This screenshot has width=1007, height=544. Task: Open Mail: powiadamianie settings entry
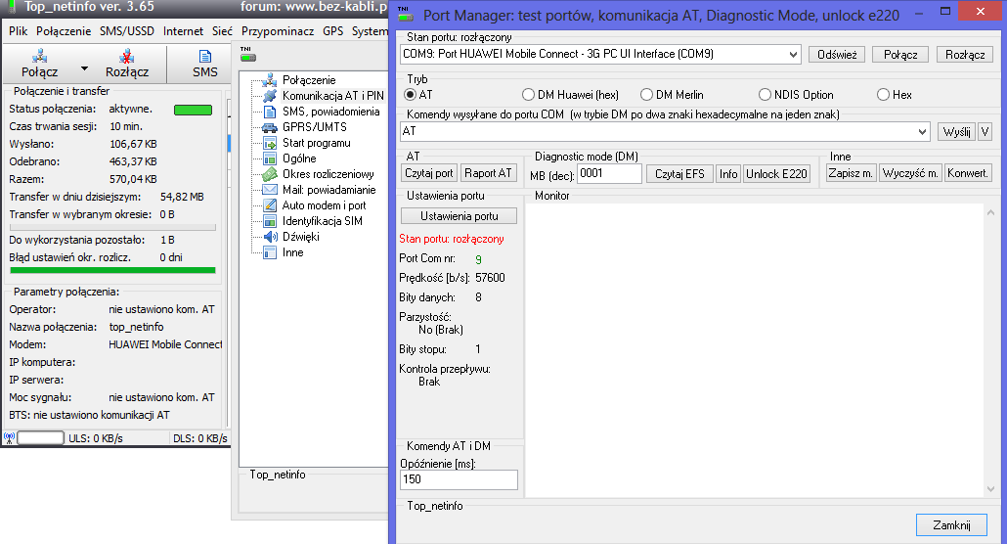click(x=327, y=190)
